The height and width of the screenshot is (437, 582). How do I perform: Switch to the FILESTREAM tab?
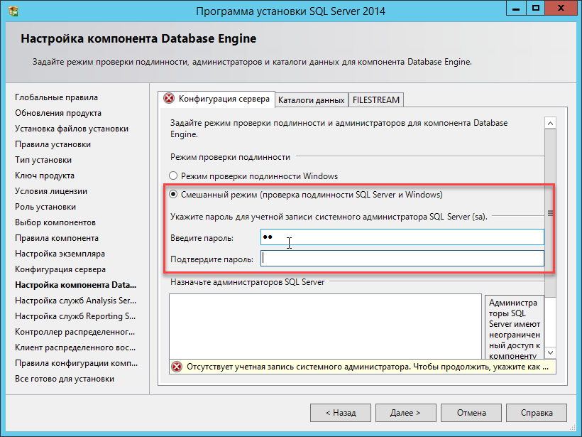(375, 99)
